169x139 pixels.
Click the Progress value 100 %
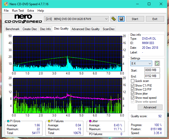point(158,125)
